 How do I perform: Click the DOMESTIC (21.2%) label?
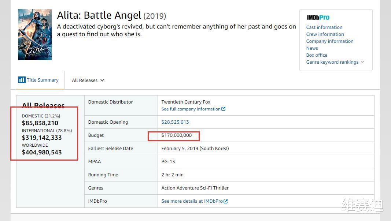coord(41,116)
